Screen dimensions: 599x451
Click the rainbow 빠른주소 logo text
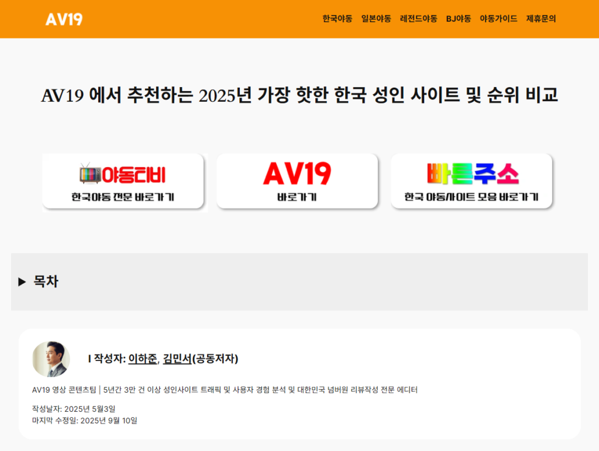tap(472, 172)
